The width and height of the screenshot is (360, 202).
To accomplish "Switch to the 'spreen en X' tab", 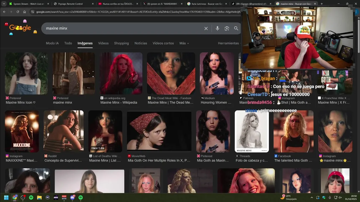I will [x=163, y=4].
